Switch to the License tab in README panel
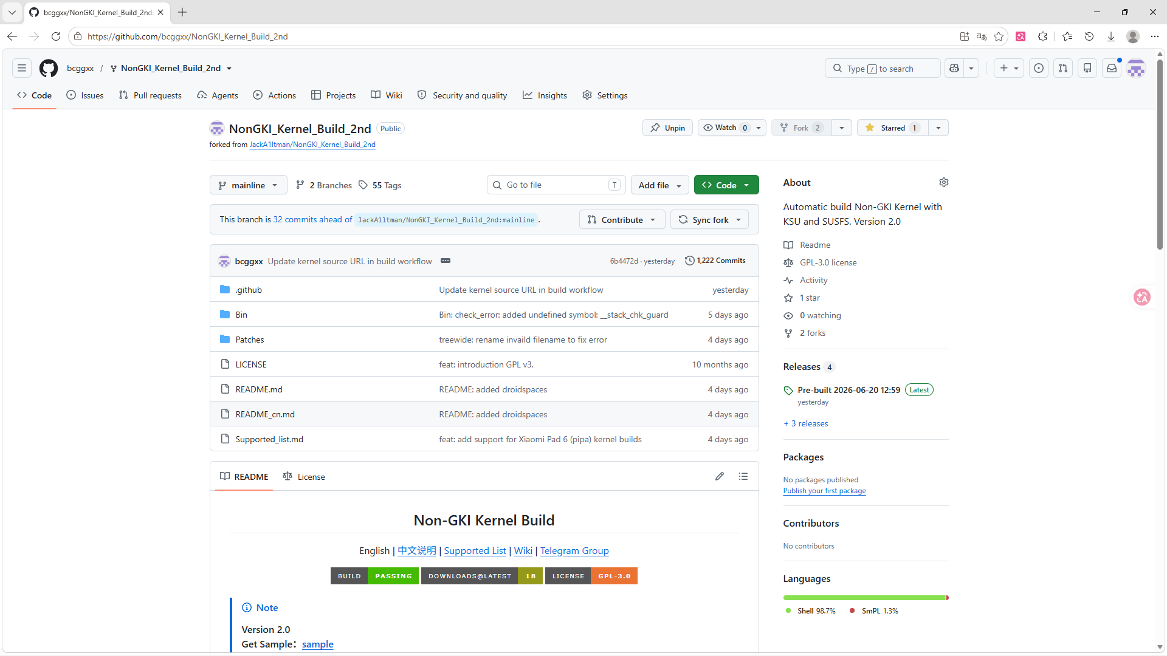 (304, 477)
